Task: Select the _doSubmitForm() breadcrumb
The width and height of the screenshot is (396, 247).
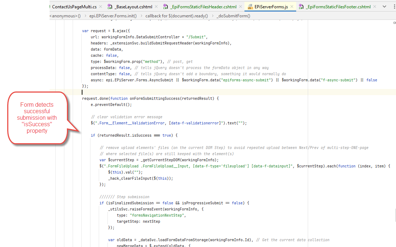Action: click(x=233, y=16)
